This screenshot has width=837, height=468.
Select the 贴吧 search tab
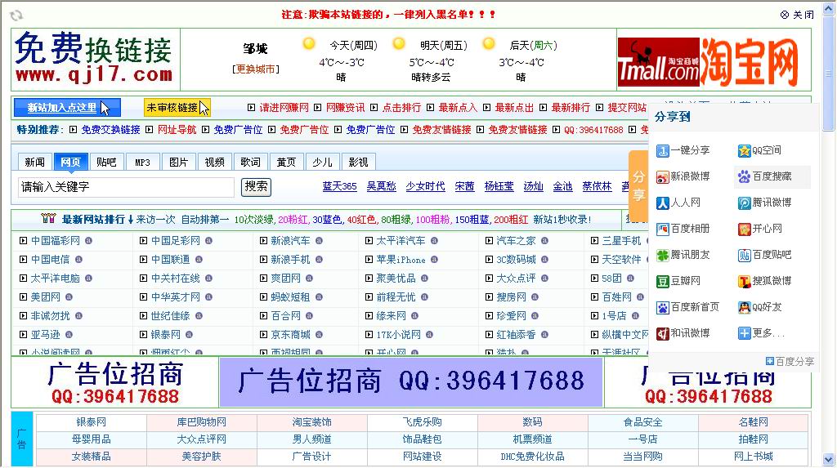click(x=106, y=163)
